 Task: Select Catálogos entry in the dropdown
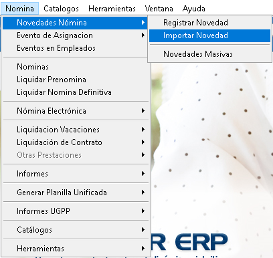(75, 230)
